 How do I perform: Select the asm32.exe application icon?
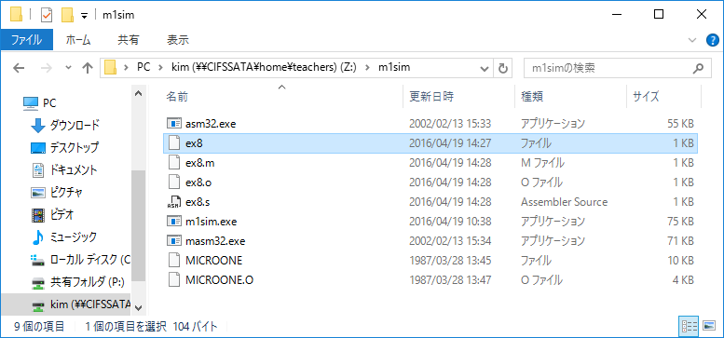[x=173, y=124]
